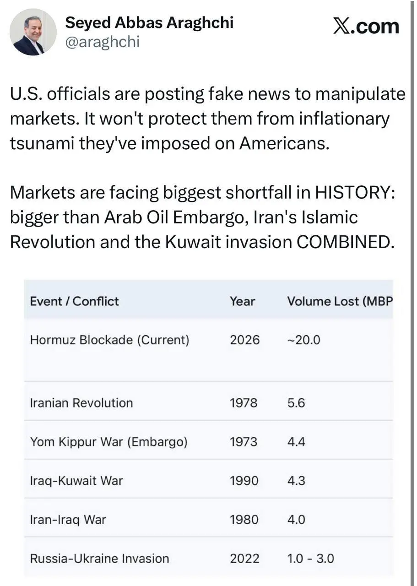
Task: Click the 'Iraq-Kuwait War' entry
Action: click(x=76, y=481)
